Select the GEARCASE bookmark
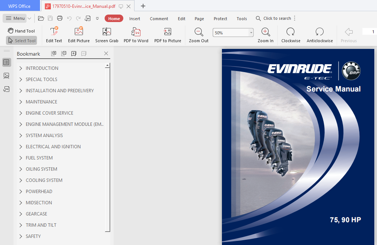The image size is (377, 245). 36,214
